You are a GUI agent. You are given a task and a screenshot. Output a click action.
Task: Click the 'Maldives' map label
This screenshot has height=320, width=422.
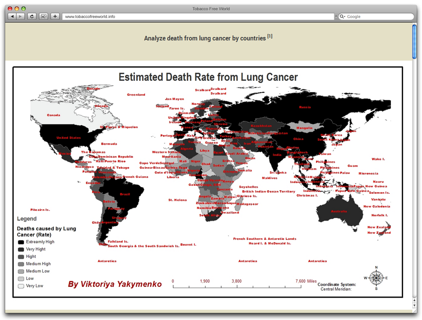270,178
